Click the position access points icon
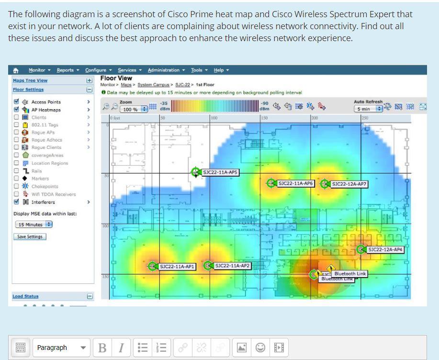The width and height of the screenshot is (439, 360). 299,106
